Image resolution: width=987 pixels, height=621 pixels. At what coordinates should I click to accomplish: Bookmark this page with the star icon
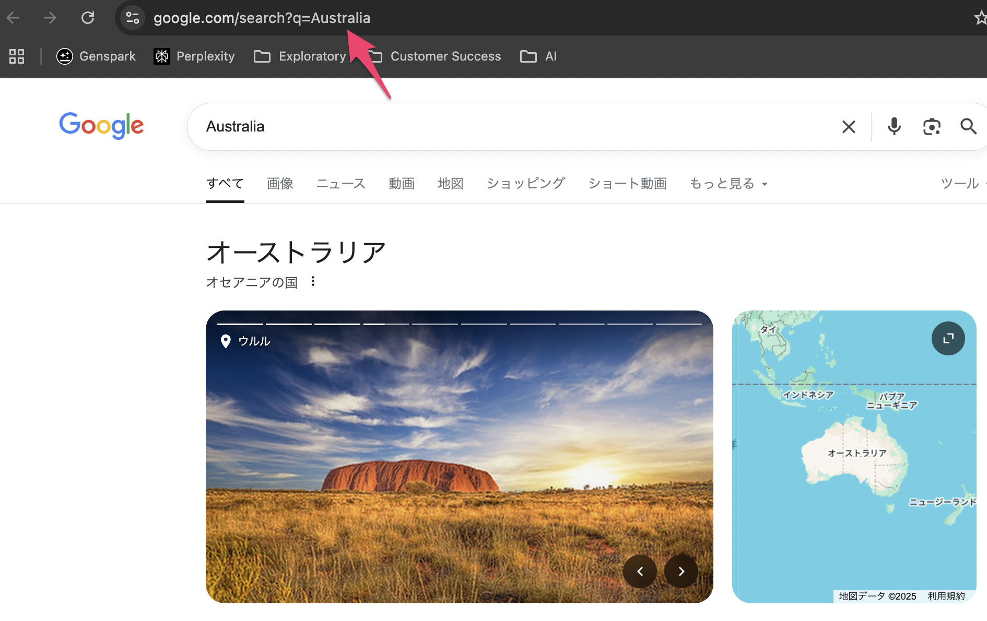(980, 18)
